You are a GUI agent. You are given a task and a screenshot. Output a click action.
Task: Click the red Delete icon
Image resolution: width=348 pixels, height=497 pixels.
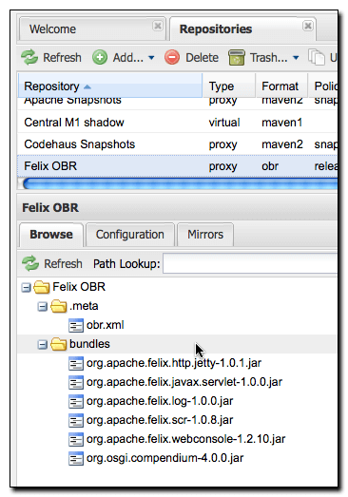pos(172,58)
